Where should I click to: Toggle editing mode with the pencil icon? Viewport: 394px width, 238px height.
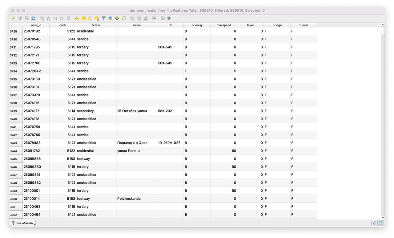[13, 18]
